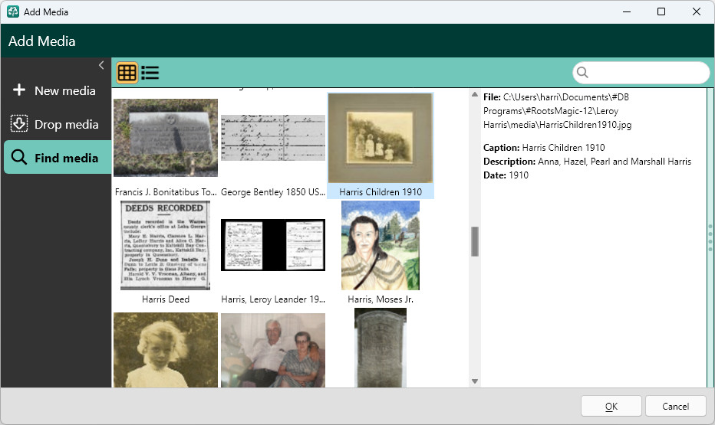Image resolution: width=715 pixels, height=425 pixels.
Task: Select the seated couple photo thumbnail
Action: tap(273, 350)
